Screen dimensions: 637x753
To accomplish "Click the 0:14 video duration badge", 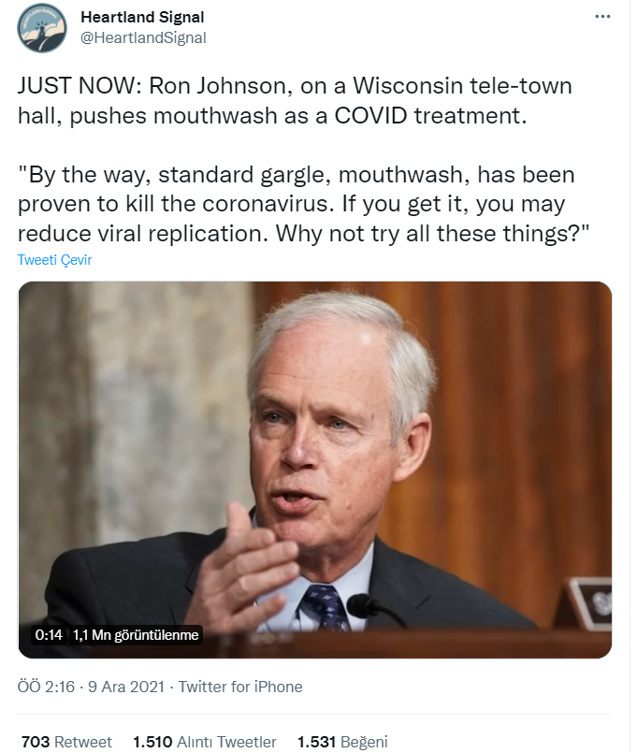I will click(x=49, y=635).
